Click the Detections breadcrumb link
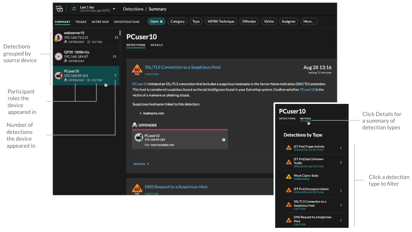Screen dimensions: 412x232 point(133,9)
